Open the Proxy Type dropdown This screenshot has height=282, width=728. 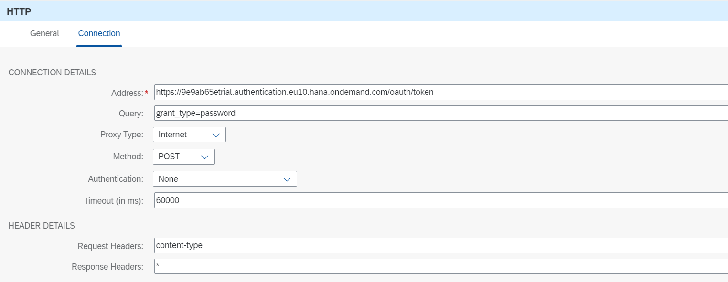pos(189,135)
